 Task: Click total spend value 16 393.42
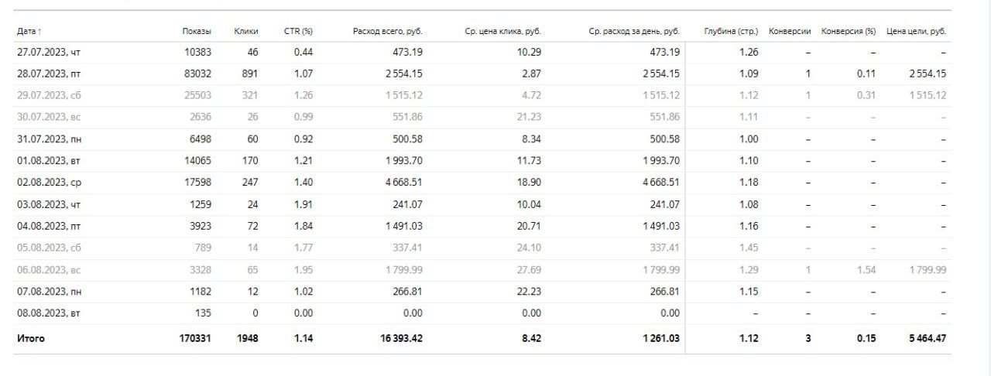(393, 339)
